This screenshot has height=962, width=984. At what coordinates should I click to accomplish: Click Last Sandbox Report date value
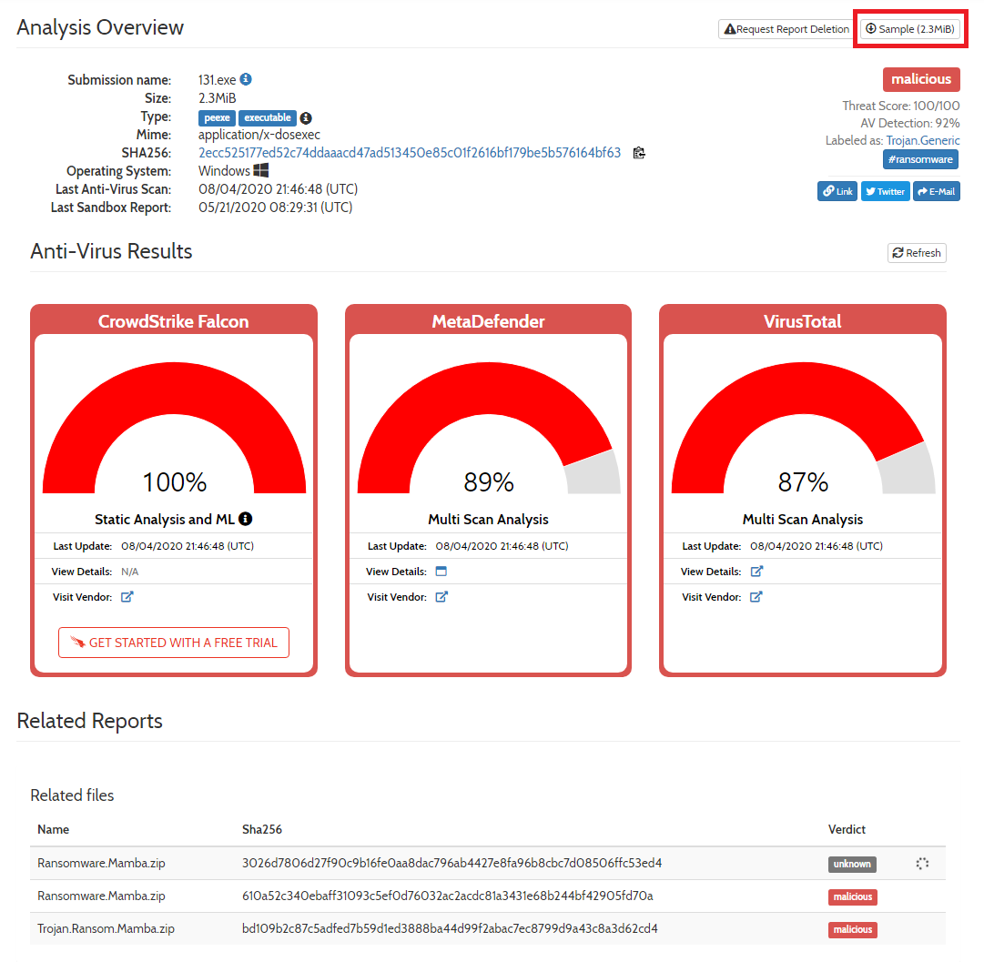276,208
